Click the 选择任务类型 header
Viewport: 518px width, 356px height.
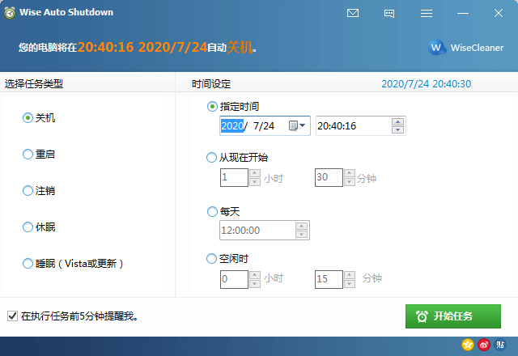pos(34,84)
